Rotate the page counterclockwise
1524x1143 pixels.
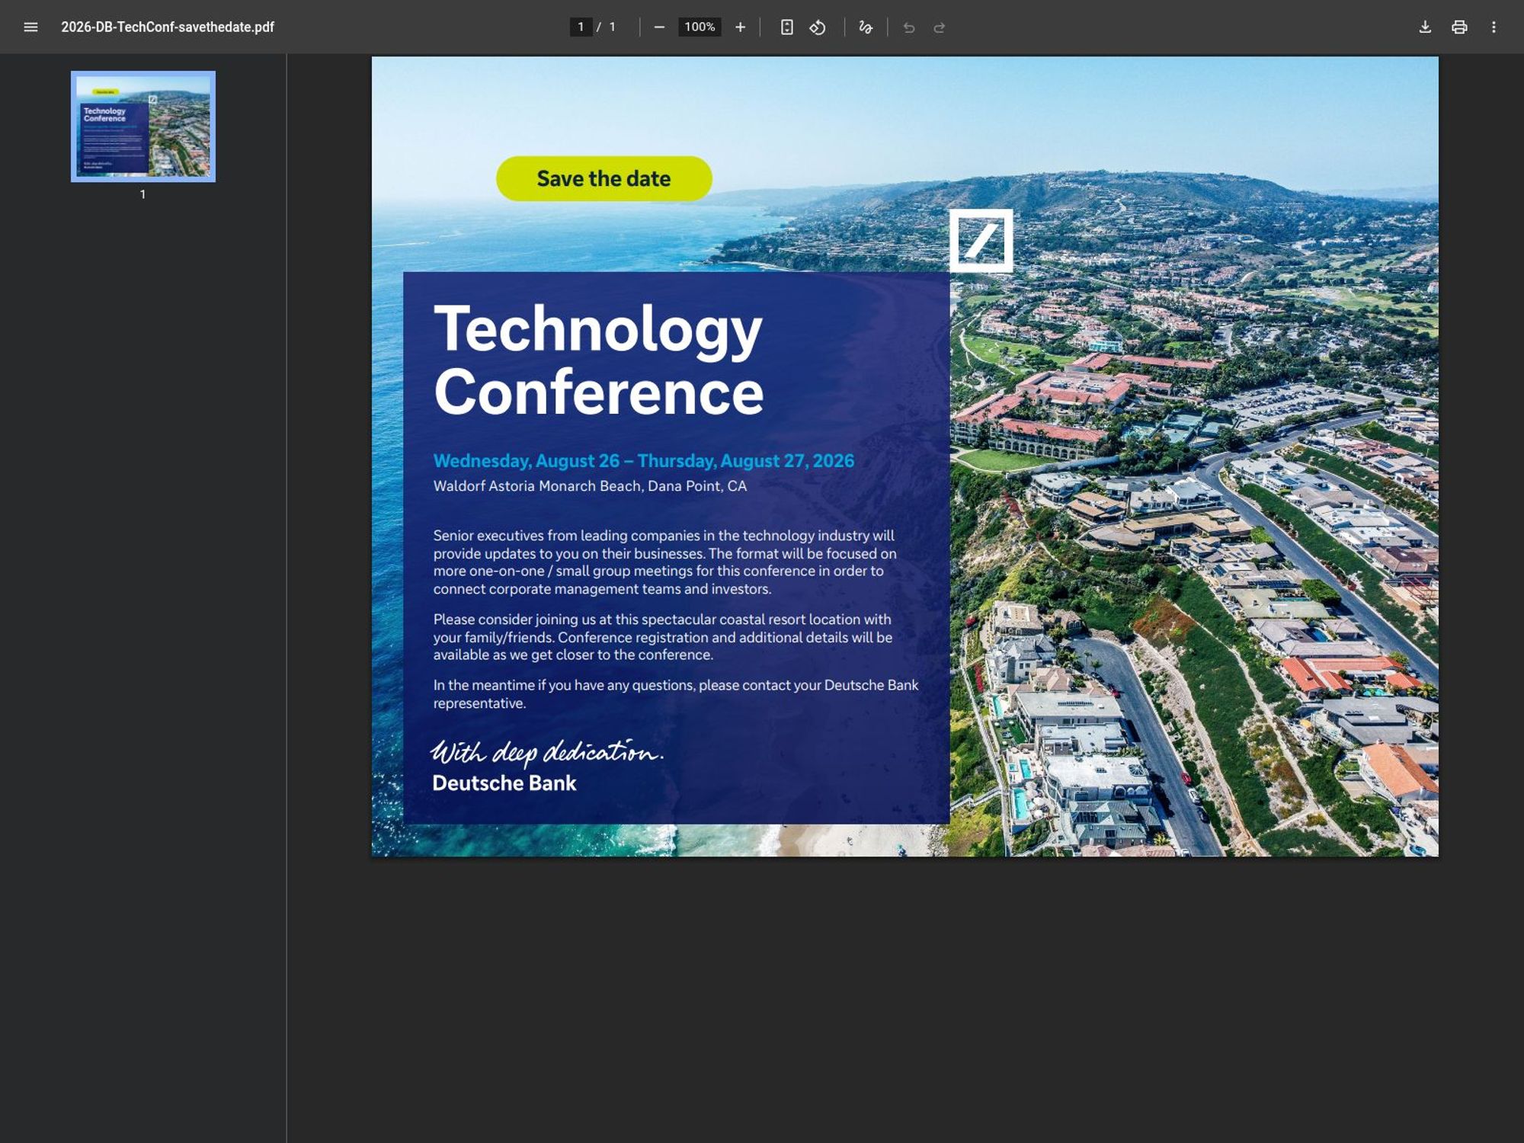tap(817, 27)
